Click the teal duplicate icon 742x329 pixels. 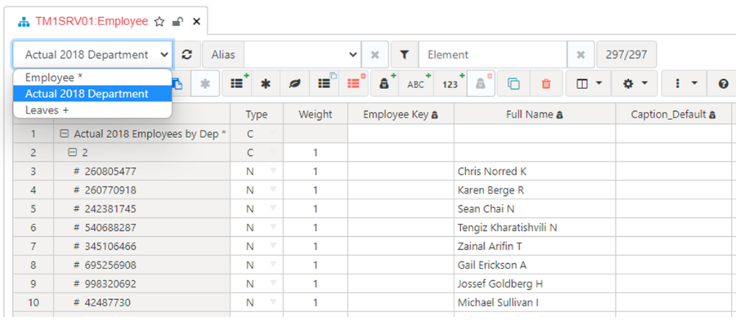click(x=513, y=84)
